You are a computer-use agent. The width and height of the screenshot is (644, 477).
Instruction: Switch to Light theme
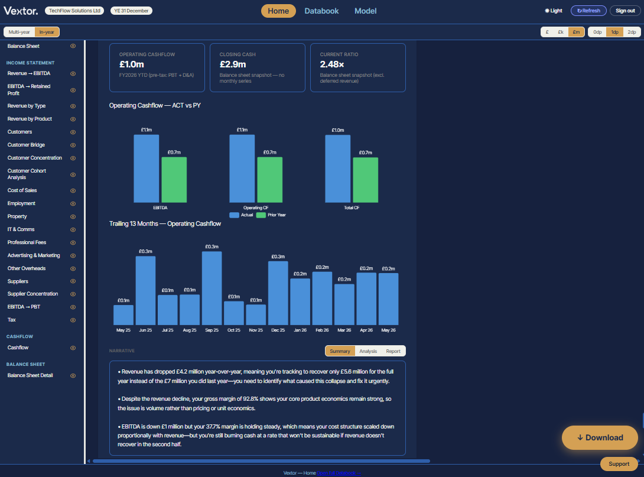[x=554, y=11]
